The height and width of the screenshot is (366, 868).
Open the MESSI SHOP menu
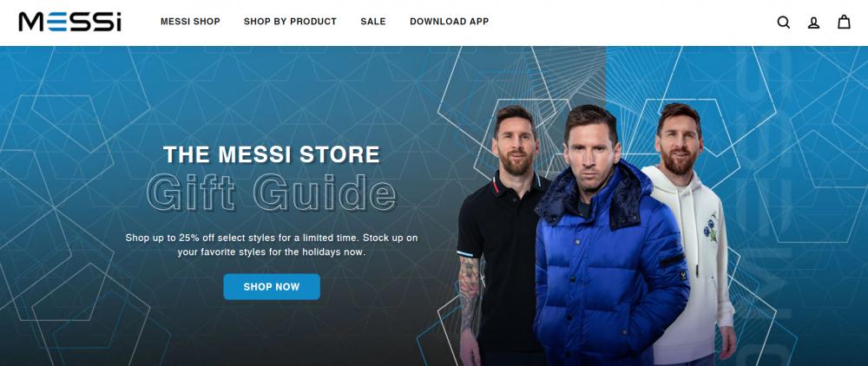[x=190, y=22]
